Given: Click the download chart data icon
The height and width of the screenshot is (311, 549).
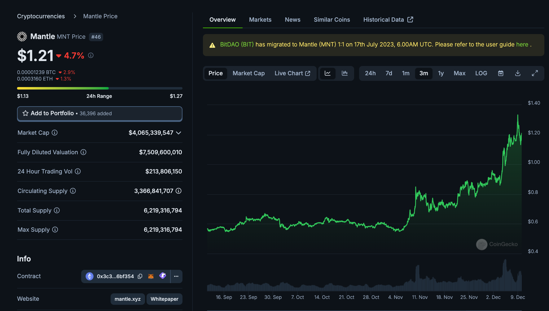Looking at the screenshot, I should coord(518,73).
